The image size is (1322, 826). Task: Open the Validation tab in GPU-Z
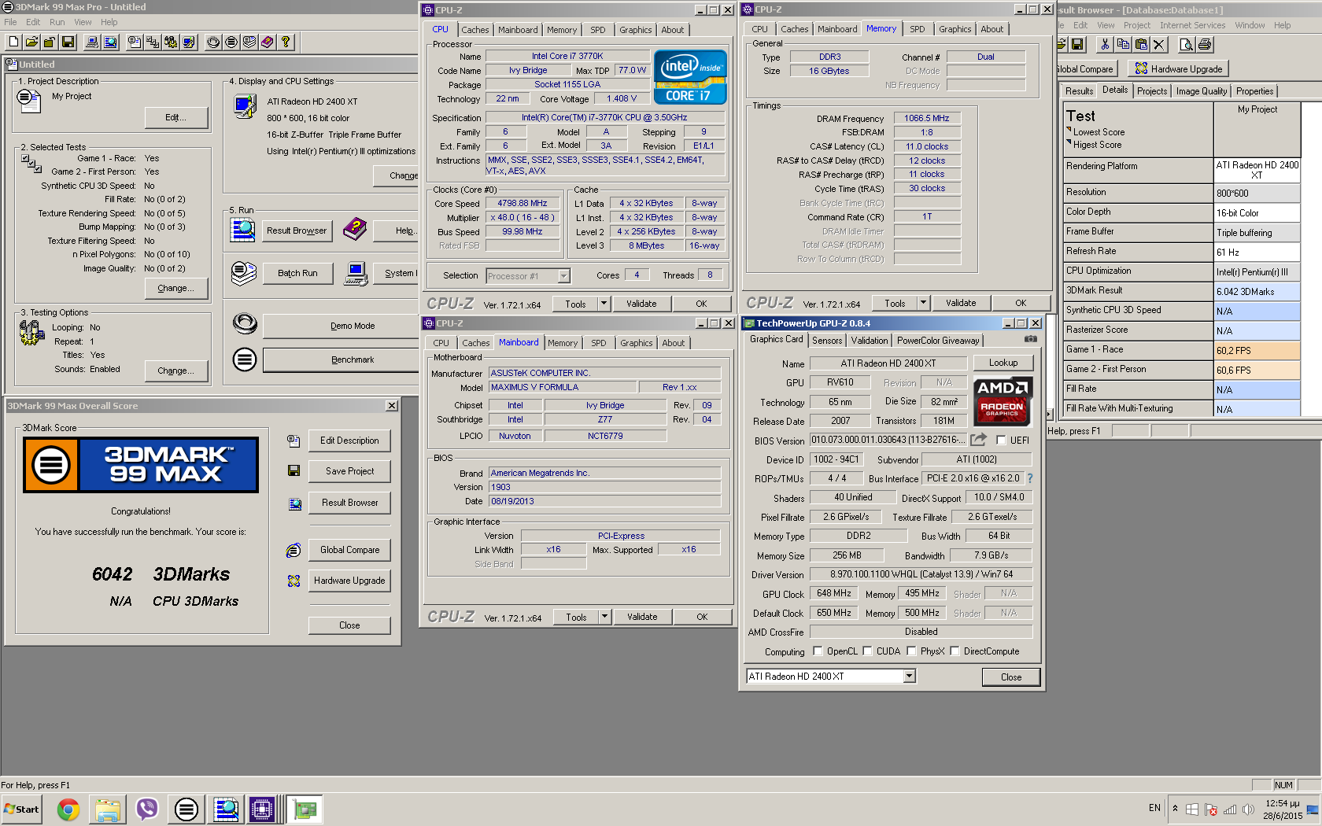pos(870,340)
